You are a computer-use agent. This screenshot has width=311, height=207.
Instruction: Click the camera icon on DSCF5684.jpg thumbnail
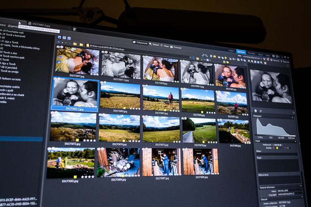[99, 149]
